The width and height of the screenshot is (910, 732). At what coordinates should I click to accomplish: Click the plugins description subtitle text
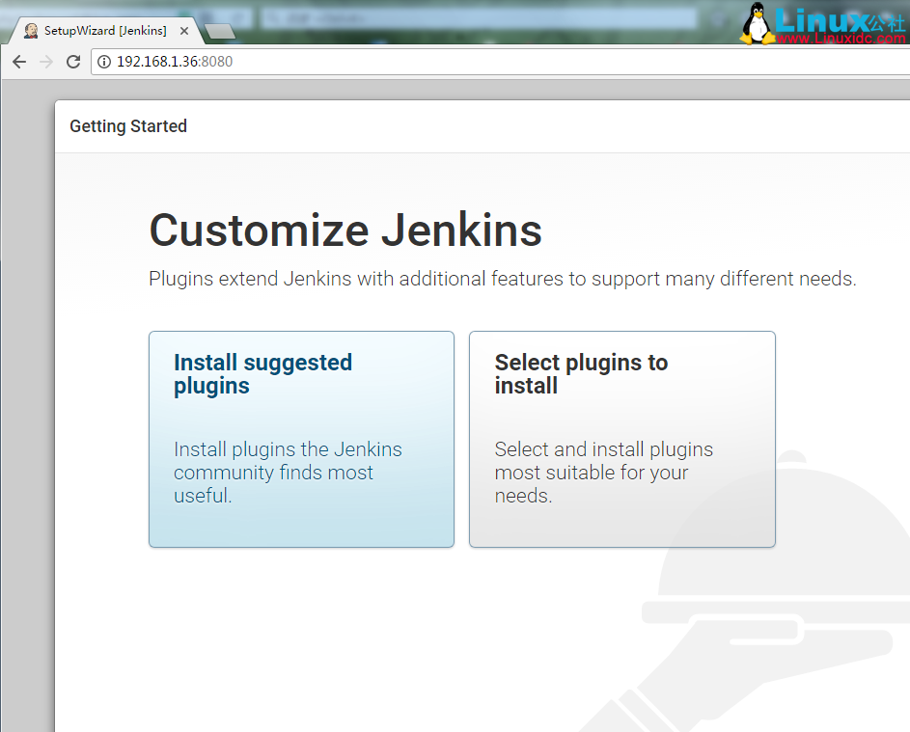tap(506, 279)
